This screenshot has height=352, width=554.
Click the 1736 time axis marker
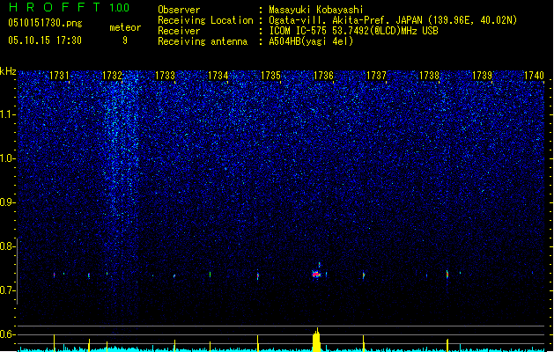point(323,76)
